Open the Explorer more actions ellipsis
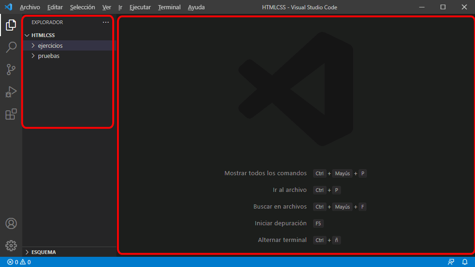The width and height of the screenshot is (475, 267). [x=105, y=22]
